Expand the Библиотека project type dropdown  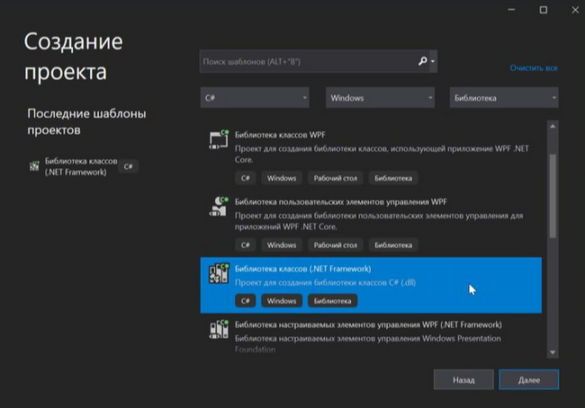[x=504, y=97]
